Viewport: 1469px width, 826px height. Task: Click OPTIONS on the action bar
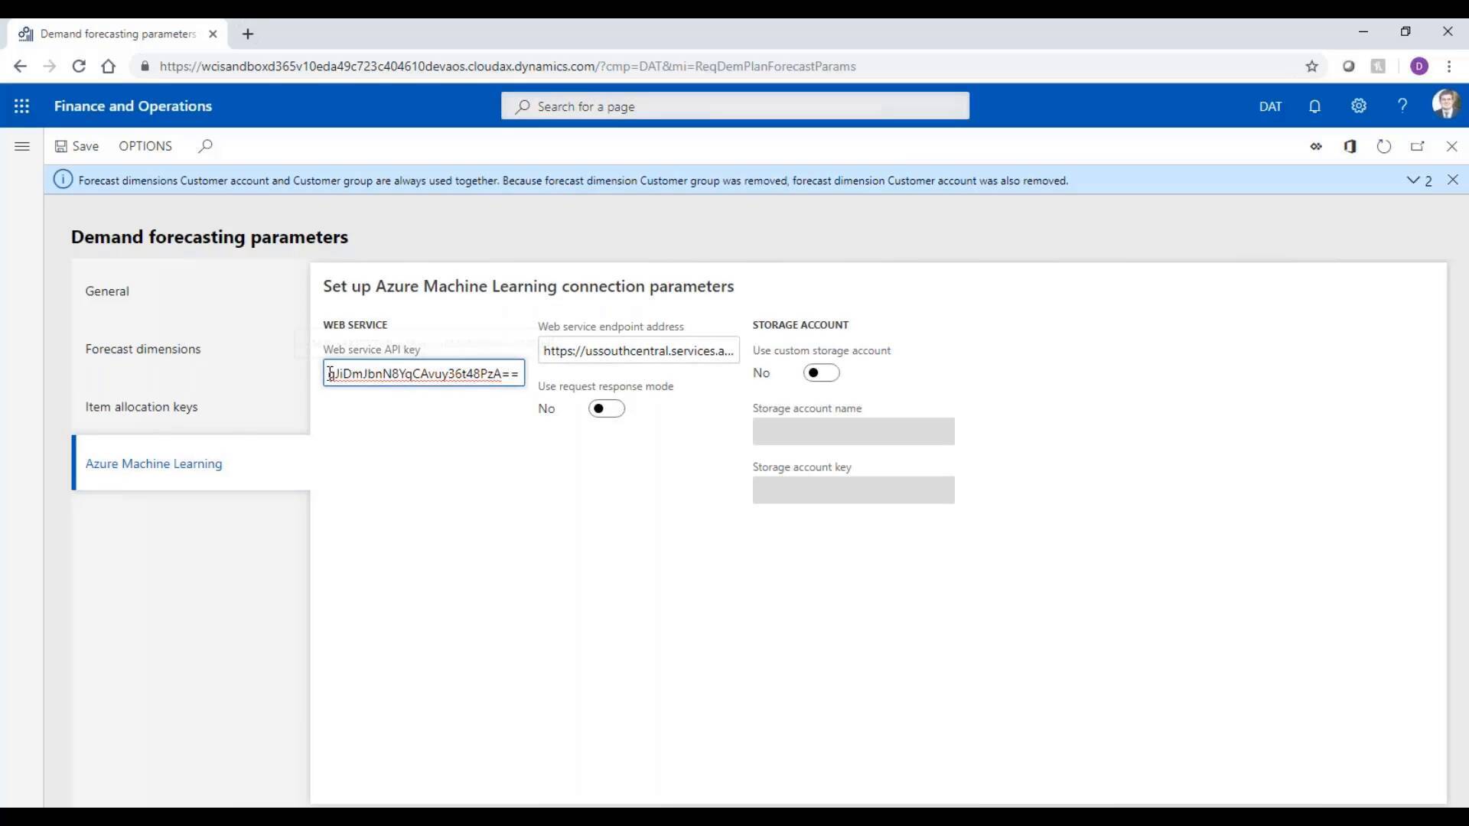tap(145, 146)
